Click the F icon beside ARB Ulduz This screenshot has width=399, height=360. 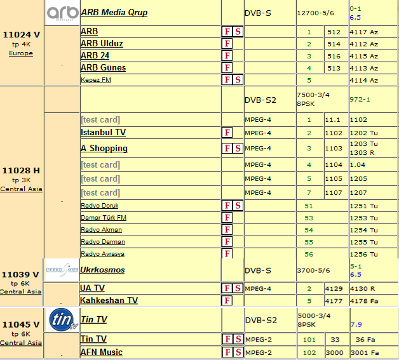(227, 44)
